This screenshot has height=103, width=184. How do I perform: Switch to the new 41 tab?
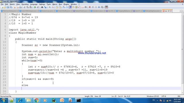point(137,11)
